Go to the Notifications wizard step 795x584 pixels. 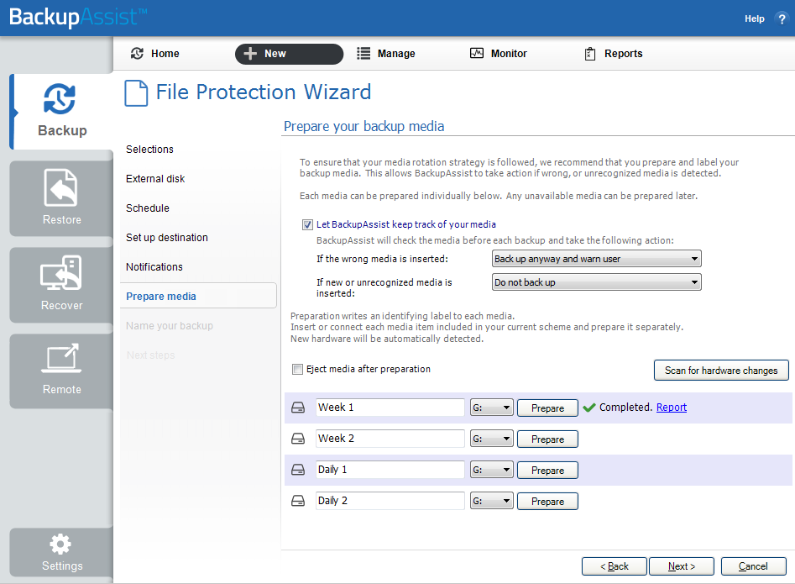[x=154, y=267]
